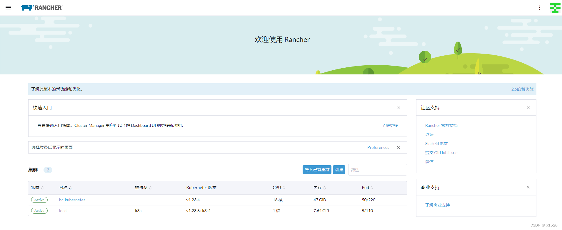562x230 pixels.
Task: Sort clusters by 名称 column
Action: point(65,188)
